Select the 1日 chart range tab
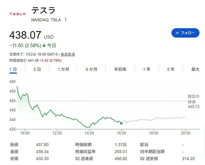Viewport: 205px width, 165px height. [13, 69]
